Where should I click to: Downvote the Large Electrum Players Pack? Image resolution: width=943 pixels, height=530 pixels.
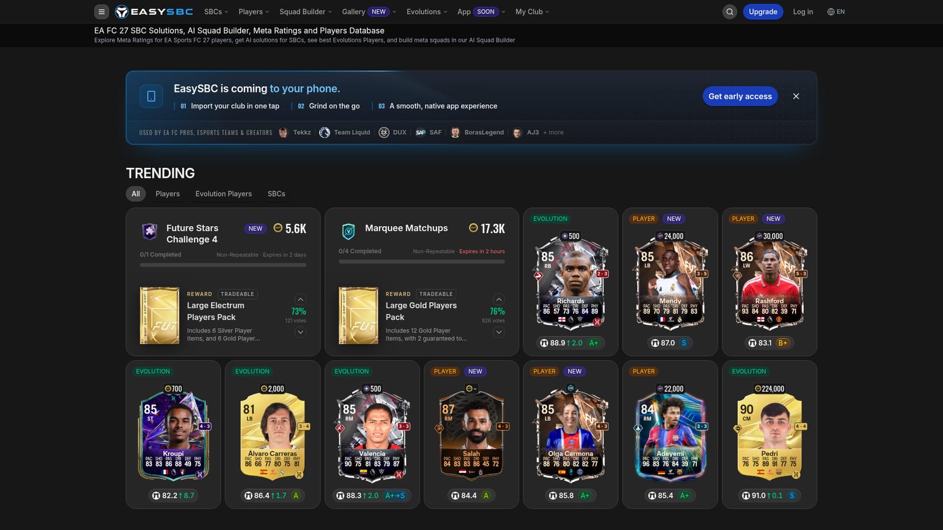coord(300,332)
